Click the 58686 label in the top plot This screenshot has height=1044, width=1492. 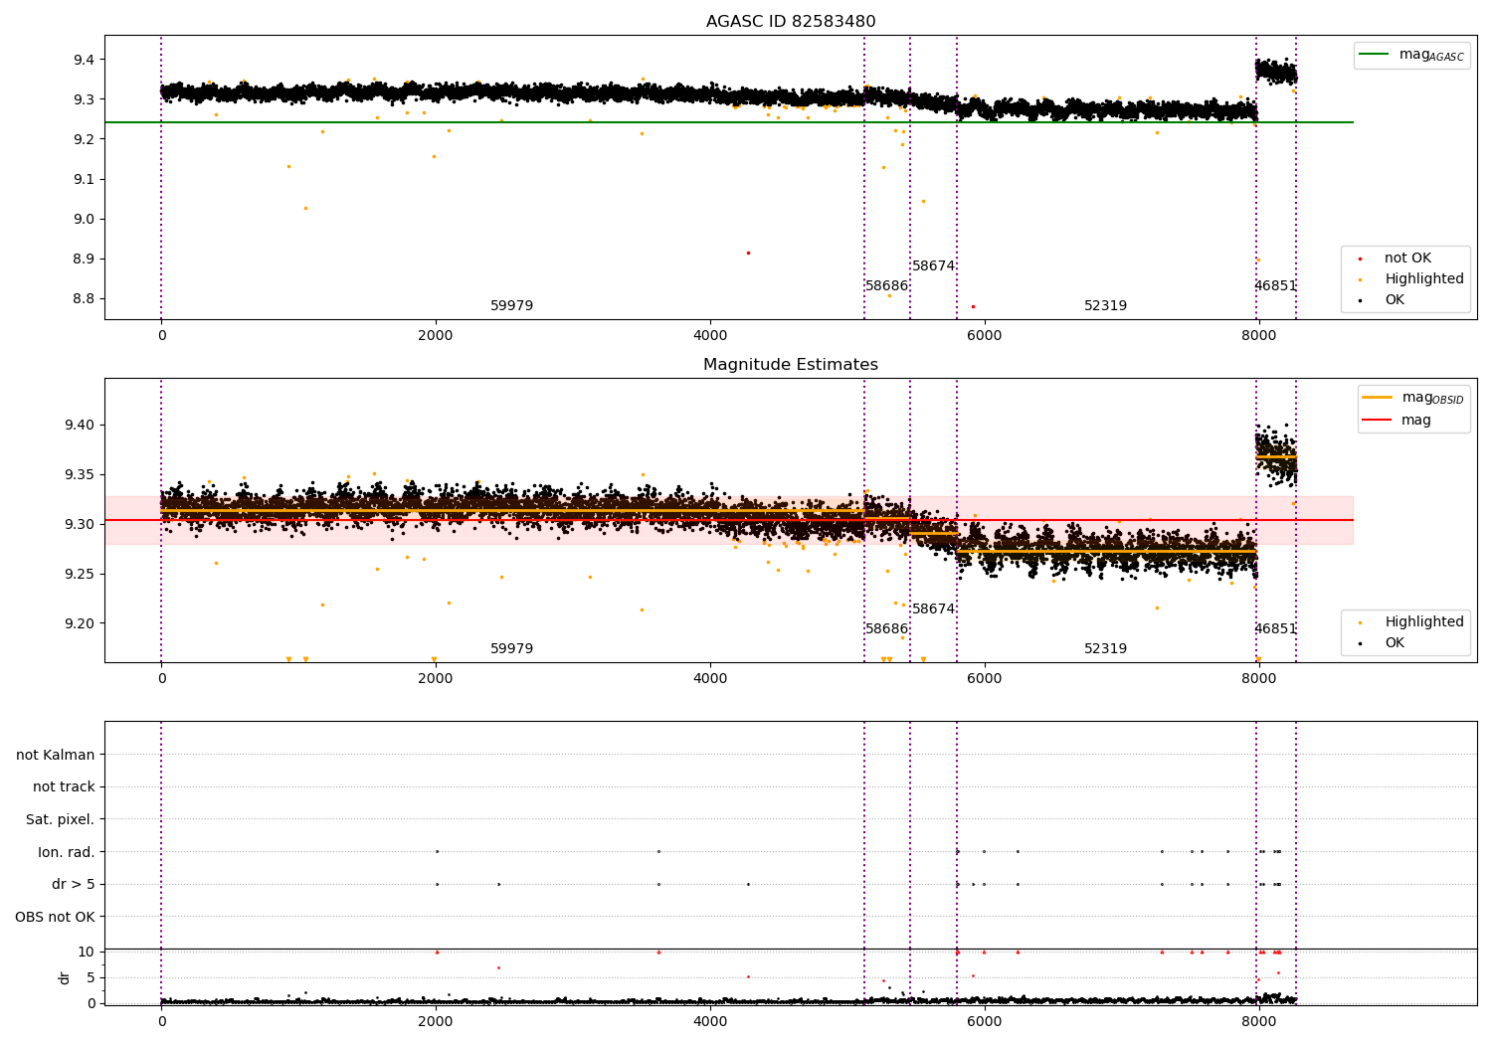point(886,286)
